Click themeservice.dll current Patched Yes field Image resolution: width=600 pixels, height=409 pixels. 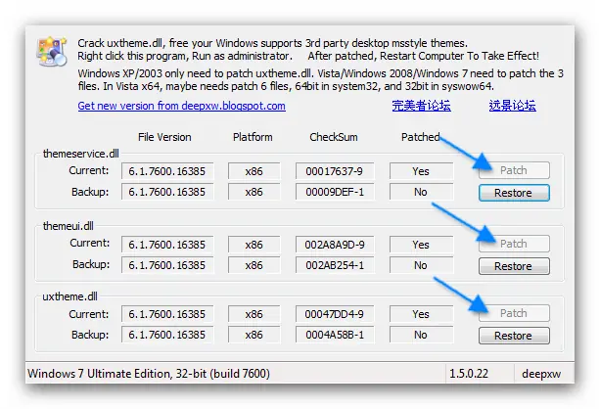pyautogui.click(x=421, y=171)
